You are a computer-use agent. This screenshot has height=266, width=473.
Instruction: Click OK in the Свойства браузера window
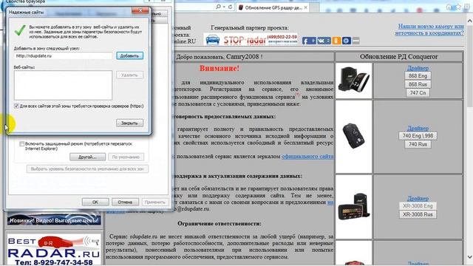point(95,202)
